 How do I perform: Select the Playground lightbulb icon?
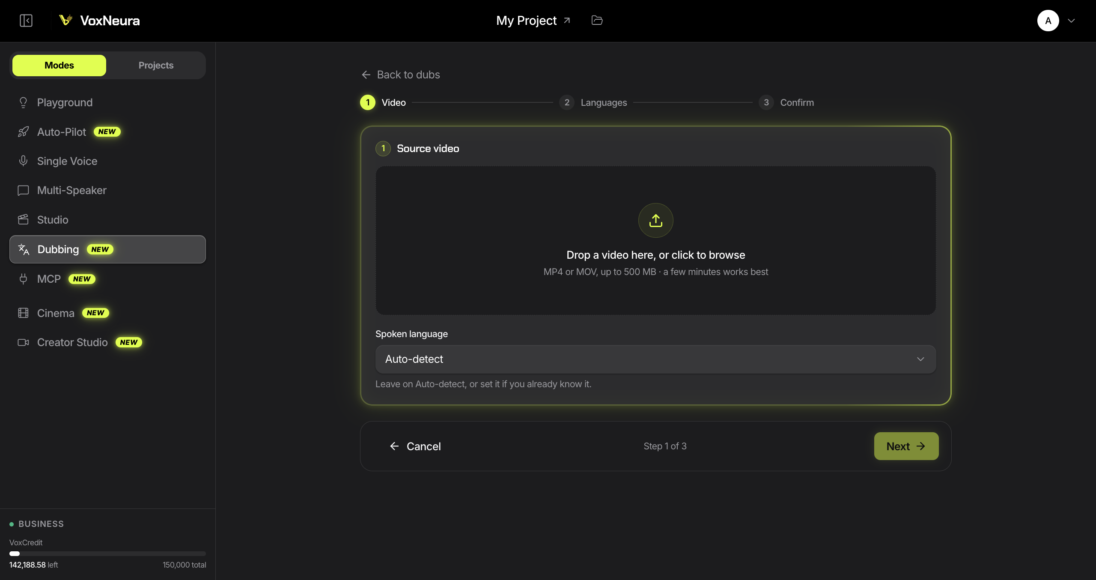point(23,102)
